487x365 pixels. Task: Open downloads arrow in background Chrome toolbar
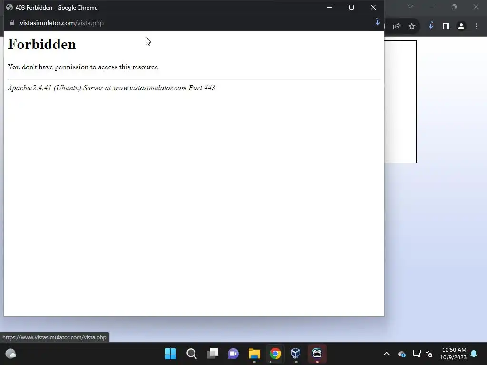(431, 26)
